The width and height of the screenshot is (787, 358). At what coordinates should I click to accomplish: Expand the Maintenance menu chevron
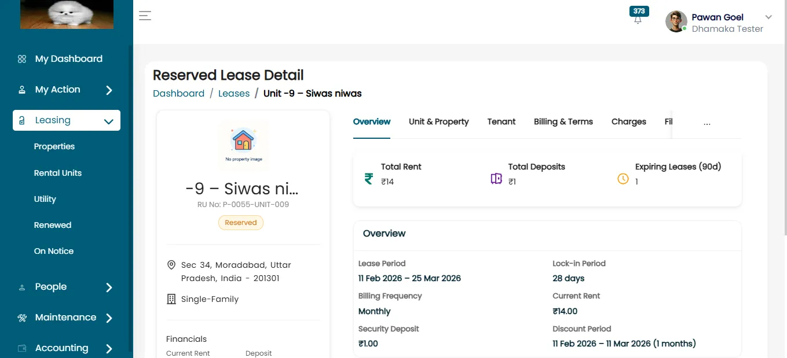[109, 318]
